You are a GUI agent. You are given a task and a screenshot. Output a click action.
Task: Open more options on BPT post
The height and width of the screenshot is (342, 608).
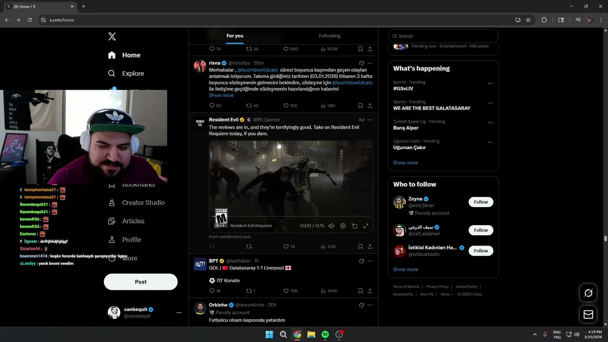point(370,261)
